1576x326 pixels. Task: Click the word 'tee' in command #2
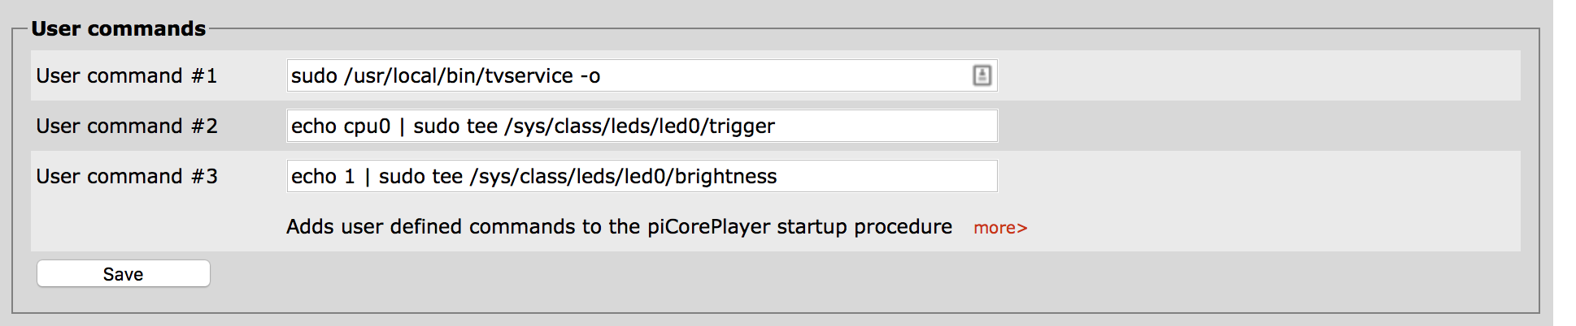(481, 127)
